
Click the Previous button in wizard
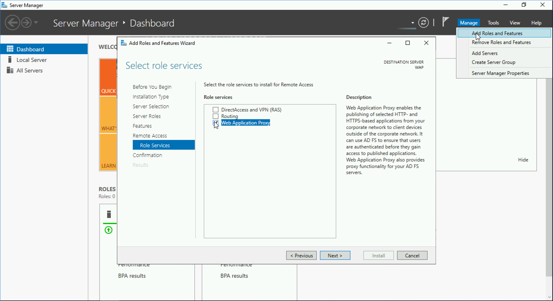click(301, 255)
